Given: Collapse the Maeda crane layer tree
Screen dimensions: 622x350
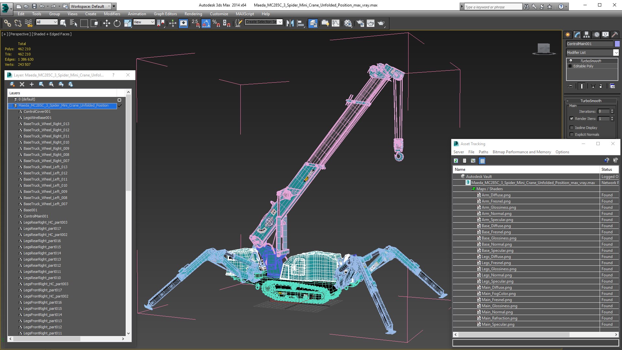Looking at the screenshot, I should [x=10, y=106].
